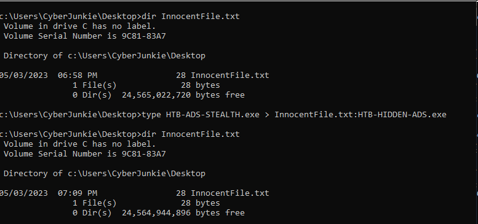
Task: Click the HTB-ADS-STEALTH.exe filename in type command
Action: click(212, 115)
